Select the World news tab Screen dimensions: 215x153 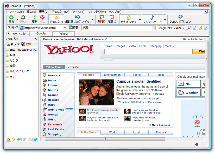pyautogui.click(x=113, y=132)
